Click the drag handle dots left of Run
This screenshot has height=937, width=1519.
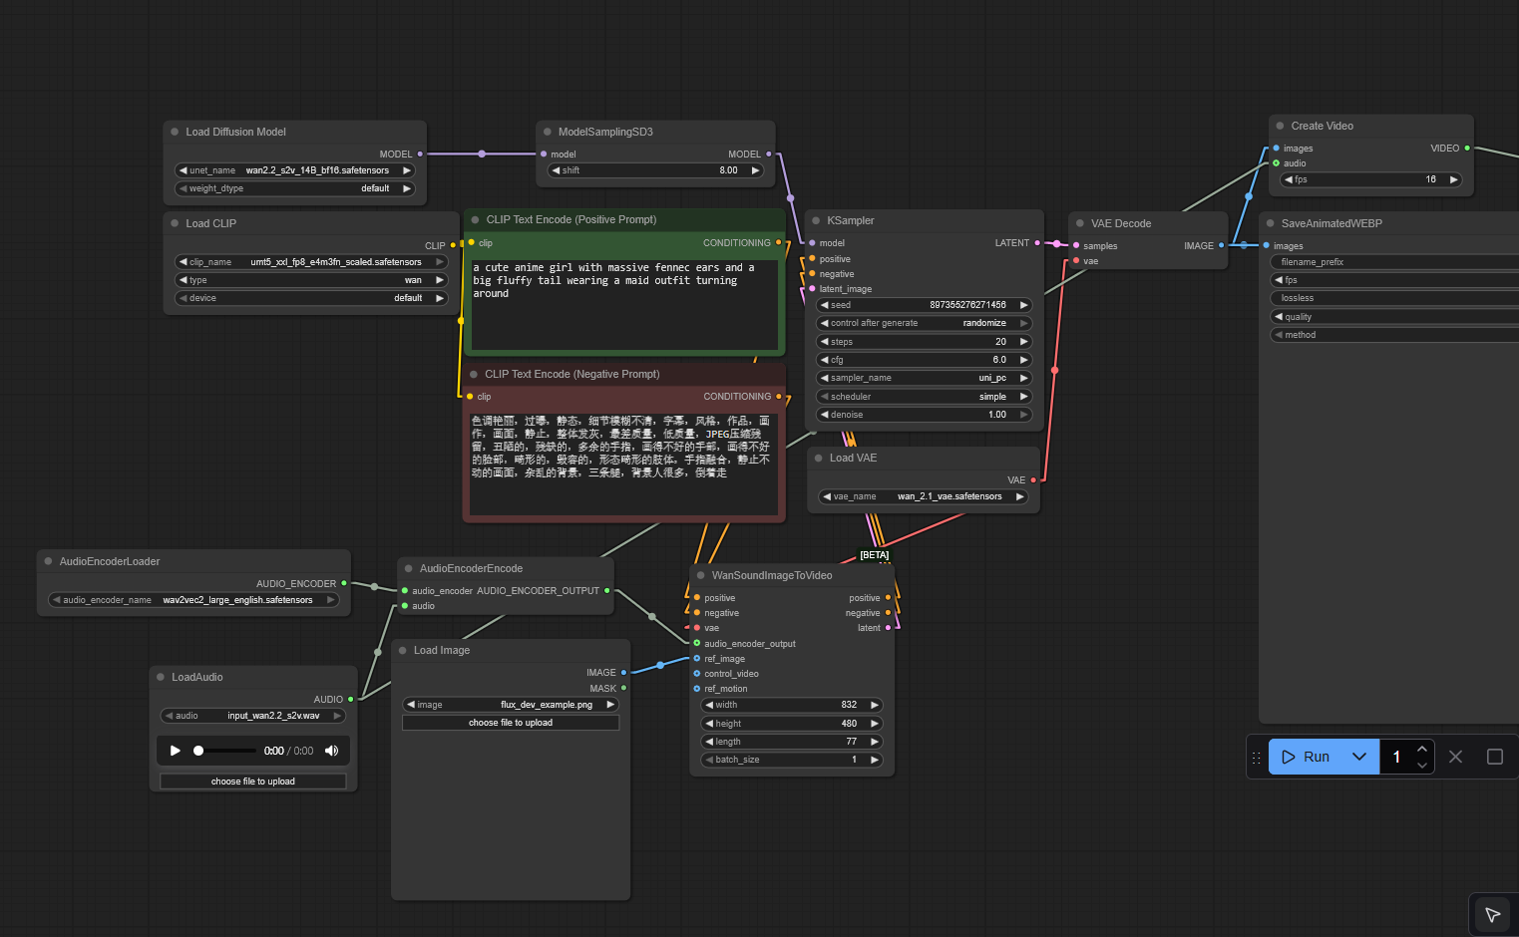(x=1257, y=758)
